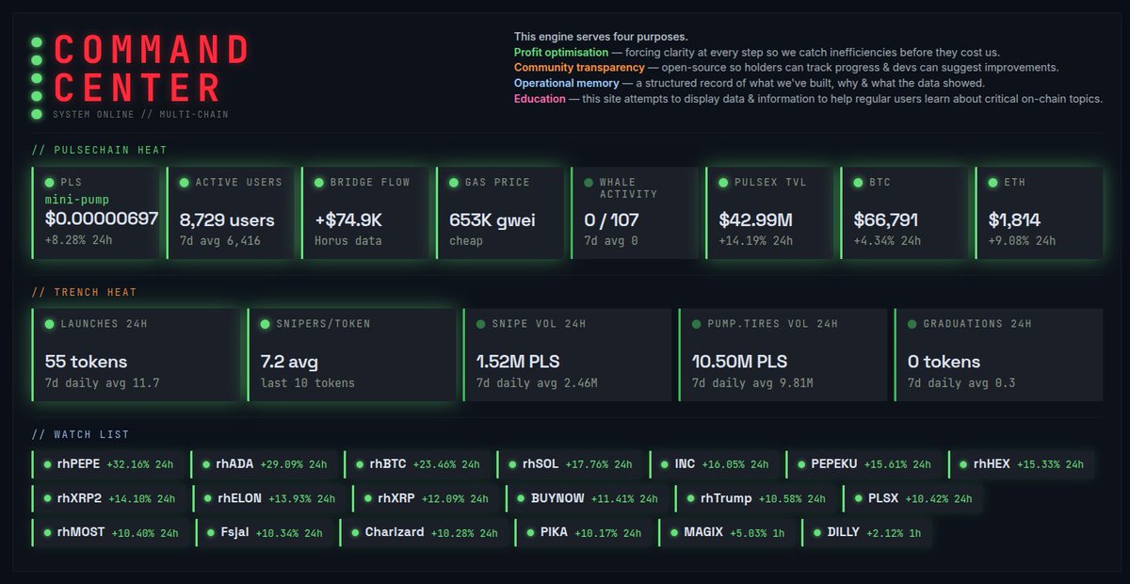Click the Horus data label
Image resolution: width=1130 pixels, height=584 pixels.
coord(348,241)
